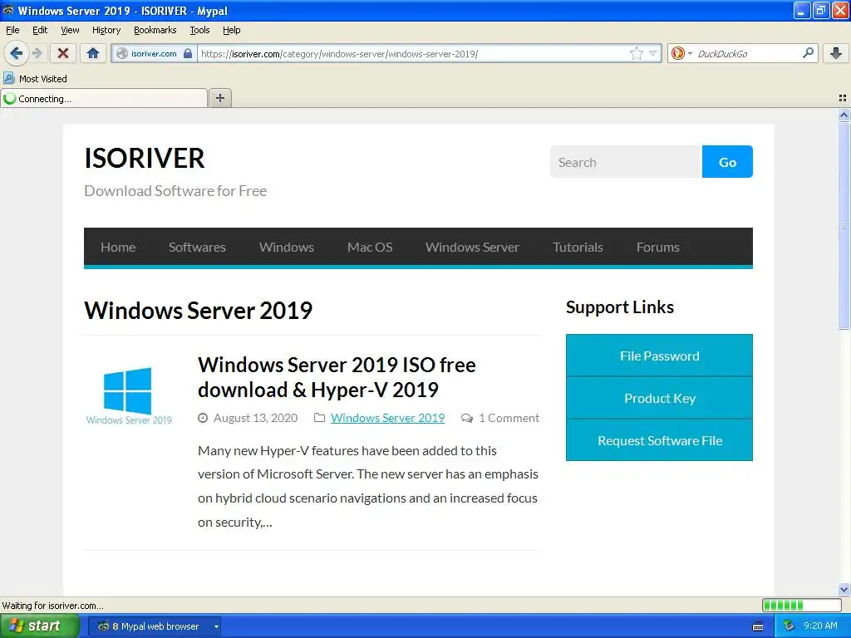Image resolution: width=851 pixels, height=638 pixels.
Task: Open the Downloads arrow button
Action: coord(836,53)
